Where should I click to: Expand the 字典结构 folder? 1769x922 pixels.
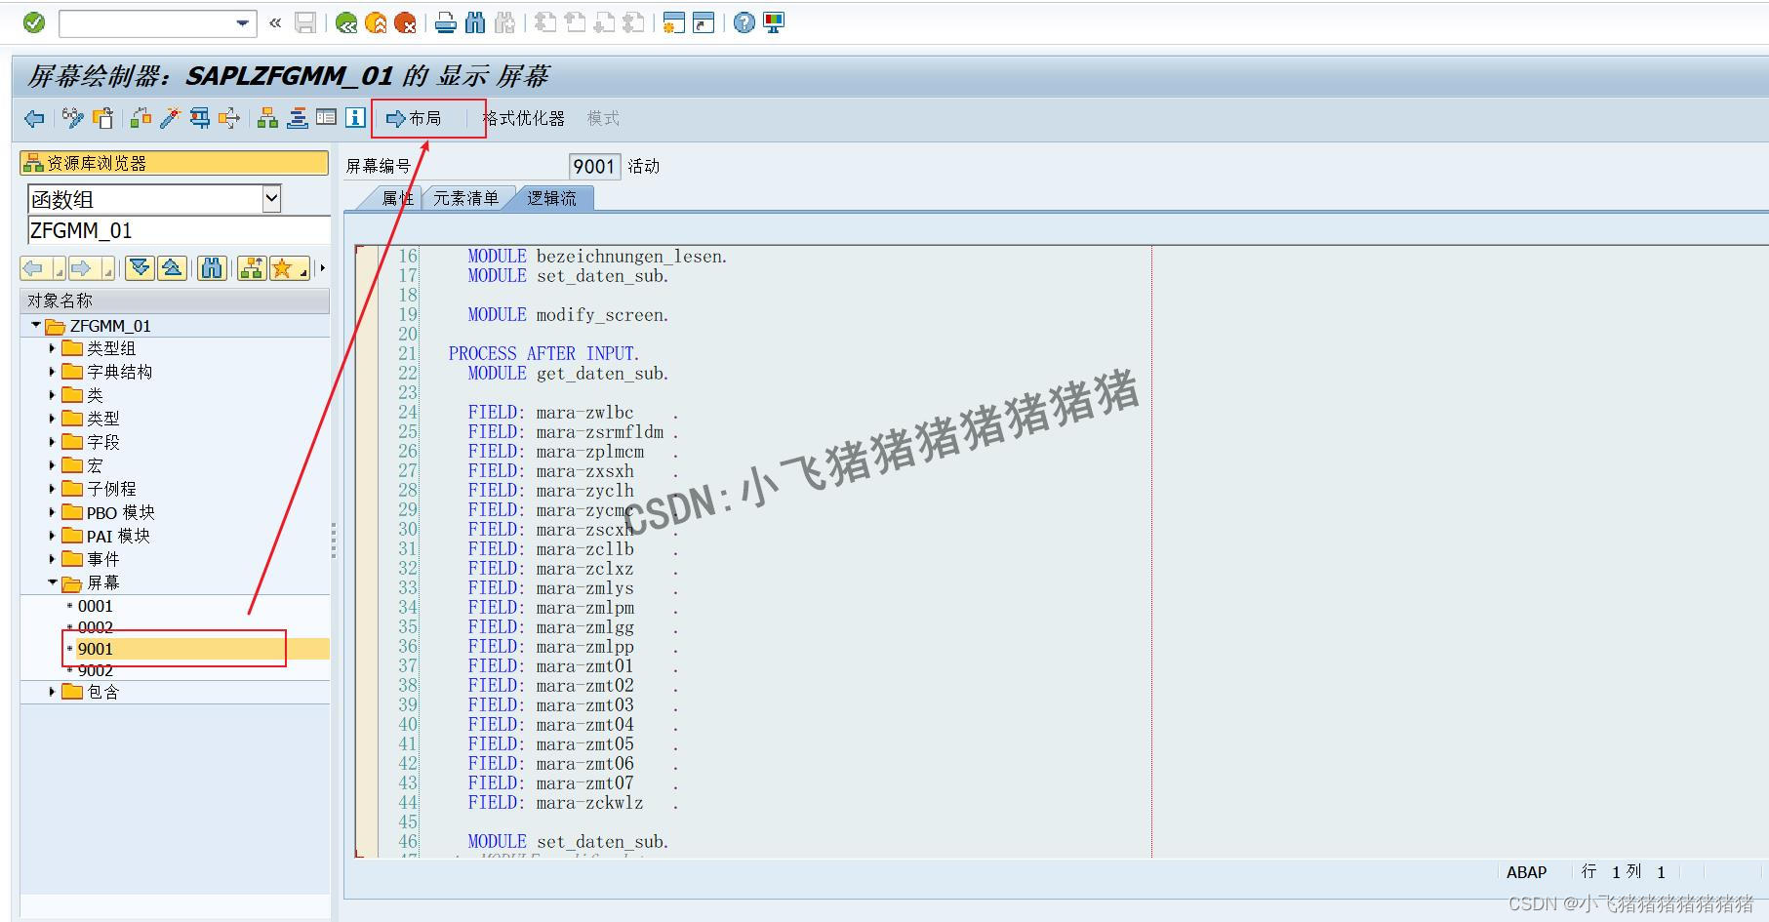click(53, 372)
